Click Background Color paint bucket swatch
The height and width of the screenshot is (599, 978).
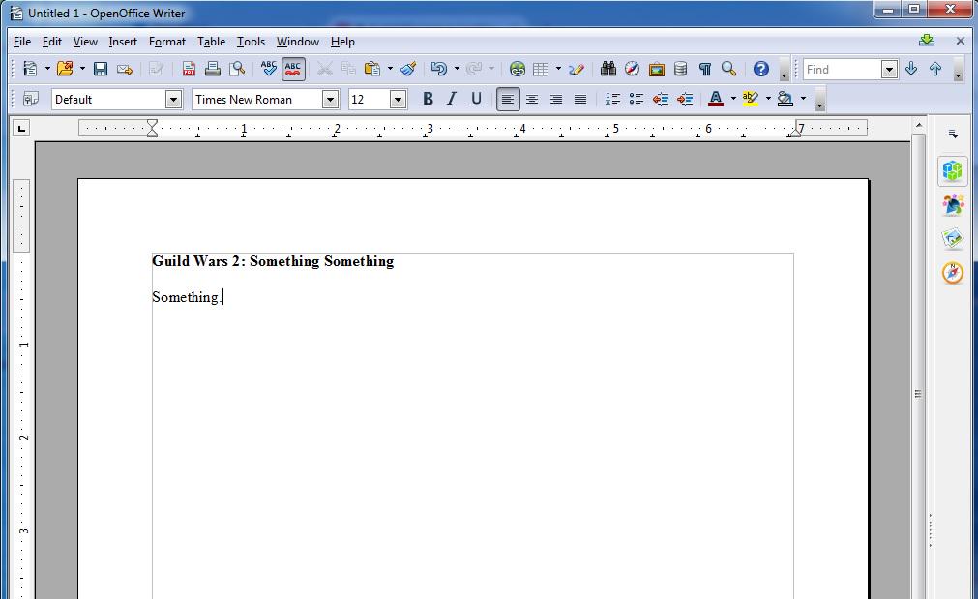click(x=785, y=99)
